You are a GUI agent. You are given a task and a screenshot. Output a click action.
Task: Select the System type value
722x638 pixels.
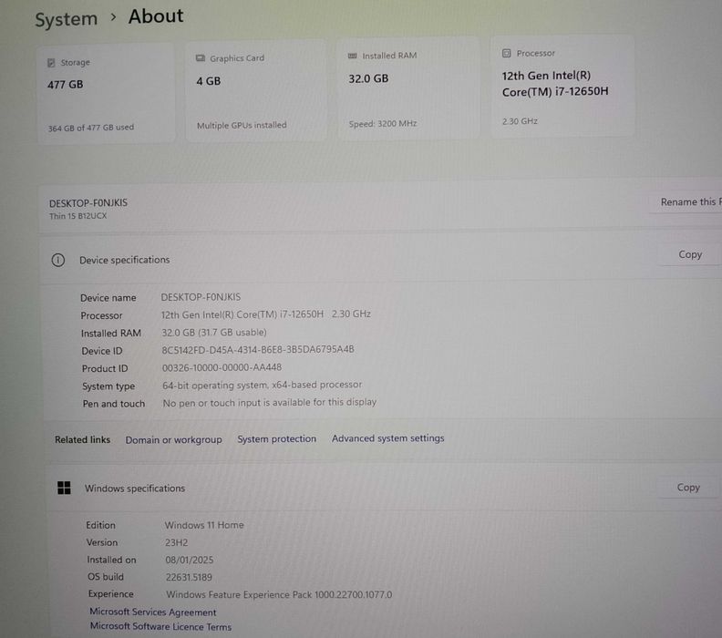pos(262,385)
